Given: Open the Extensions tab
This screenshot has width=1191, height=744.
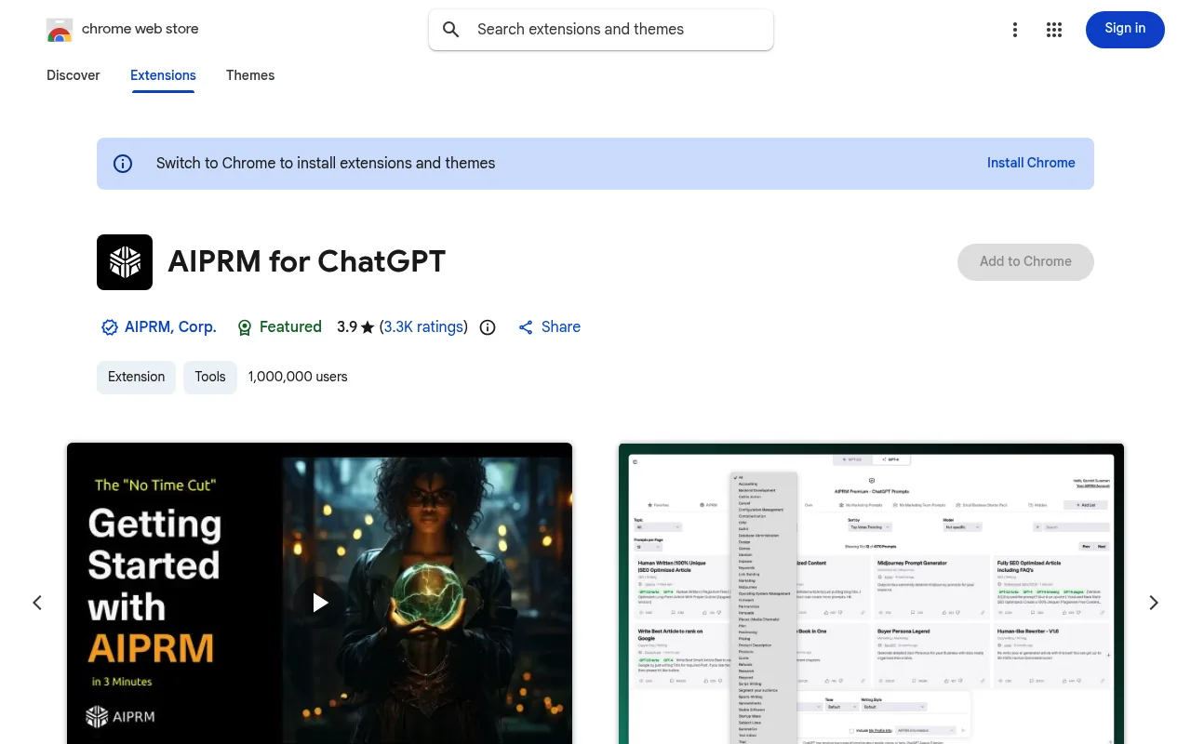Looking at the screenshot, I should [x=163, y=75].
